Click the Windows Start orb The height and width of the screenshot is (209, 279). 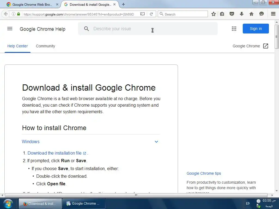click(8, 204)
